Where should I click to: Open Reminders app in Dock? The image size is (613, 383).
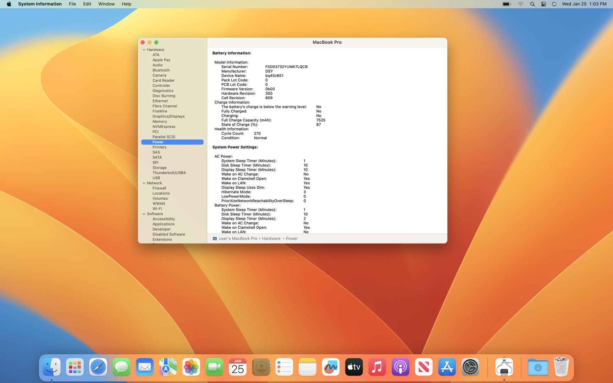pos(284,367)
